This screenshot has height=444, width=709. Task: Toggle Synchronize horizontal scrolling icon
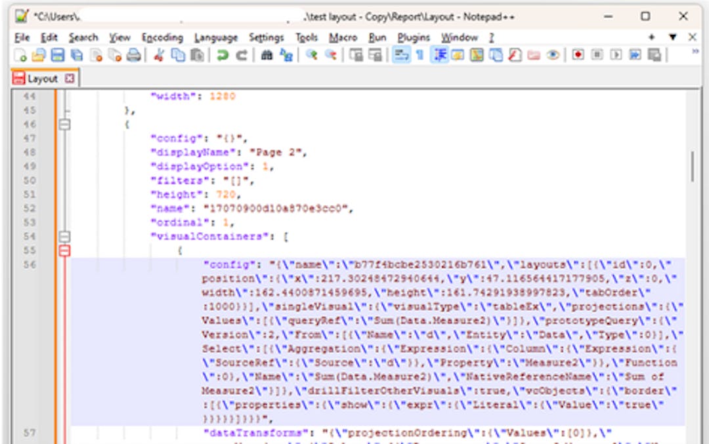tap(375, 55)
